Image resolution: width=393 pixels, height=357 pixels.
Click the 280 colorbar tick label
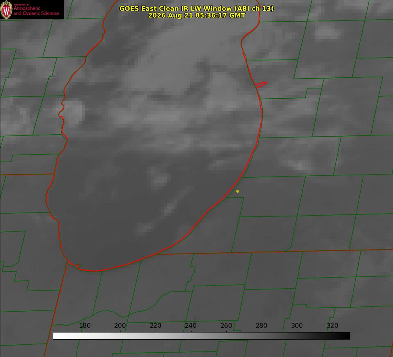pyautogui.click(x=261, y=325)
